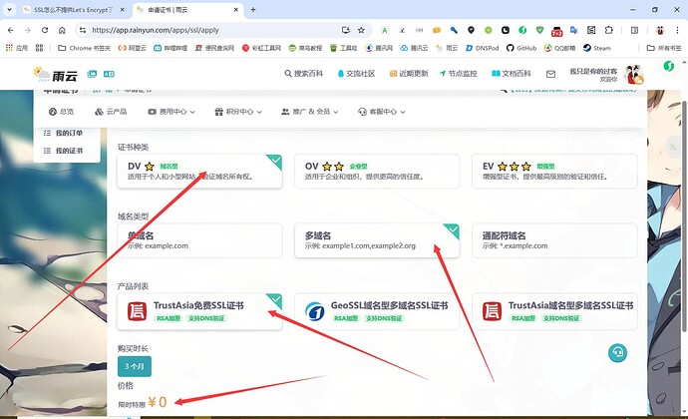The width and height of the screenshot is (688, 419).
Task: Click the browser profile avatar
Action: [x=660, y=30]
